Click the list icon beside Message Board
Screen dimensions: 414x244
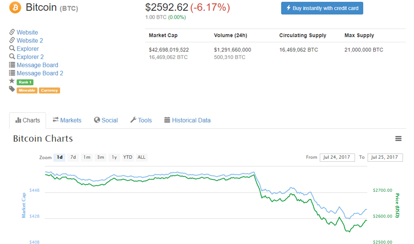12,65
